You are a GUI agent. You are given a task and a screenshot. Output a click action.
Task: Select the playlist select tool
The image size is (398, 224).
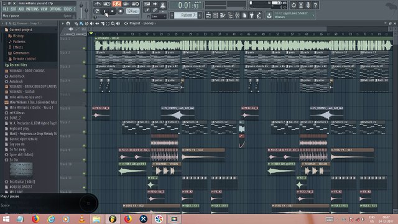click(108, 24)
